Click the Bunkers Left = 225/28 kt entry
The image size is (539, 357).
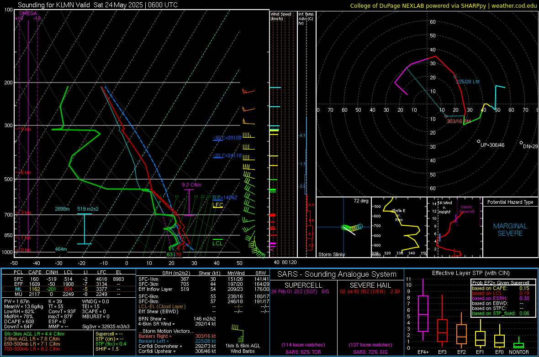click(177, 341)
